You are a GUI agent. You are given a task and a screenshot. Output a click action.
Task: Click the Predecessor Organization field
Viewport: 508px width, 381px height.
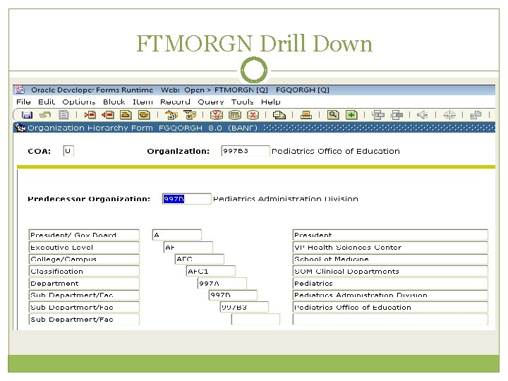(x=186, y=198)
